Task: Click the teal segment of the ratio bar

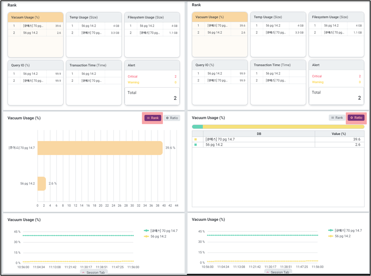Action: click(x=197, y=126)
